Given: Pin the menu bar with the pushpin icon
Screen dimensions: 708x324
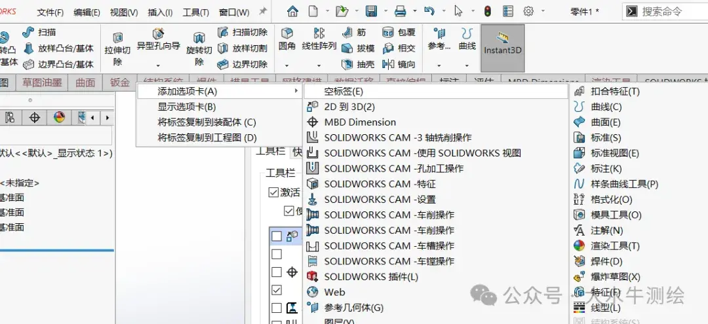Looking at the screenshot, I should (263, 11).
